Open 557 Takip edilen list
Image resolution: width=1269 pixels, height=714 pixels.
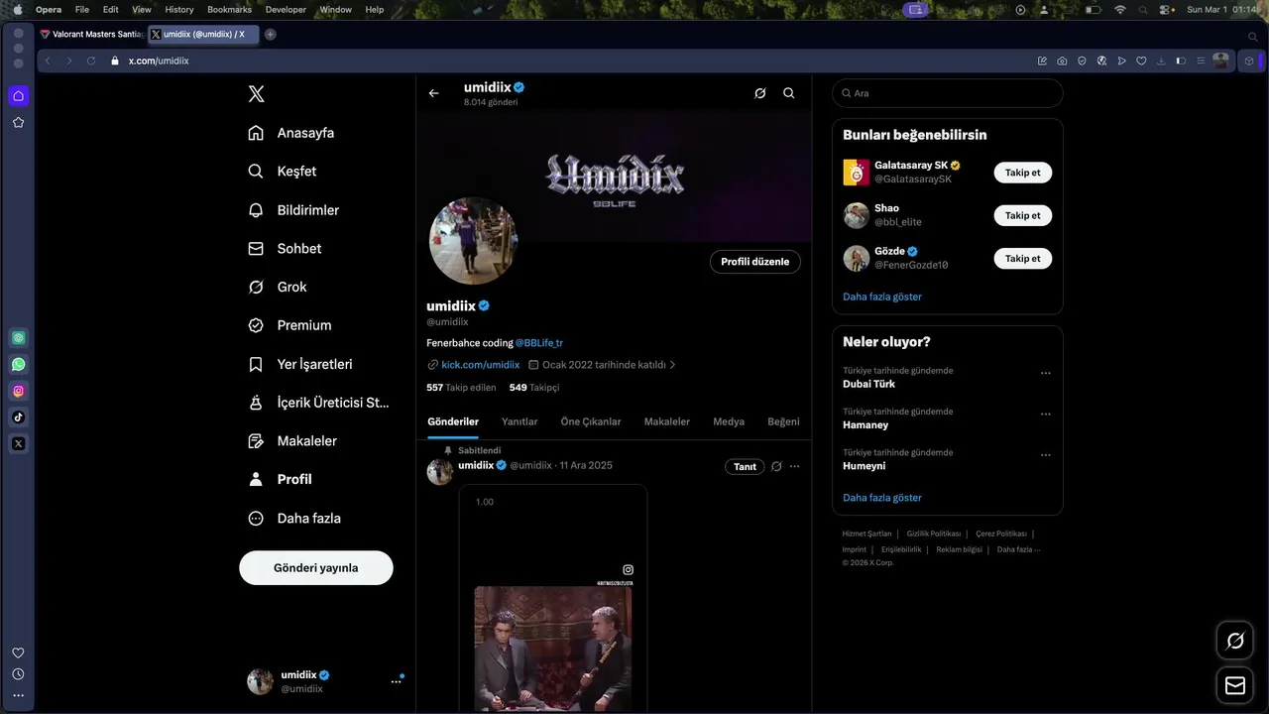click(x=461, y=388)
